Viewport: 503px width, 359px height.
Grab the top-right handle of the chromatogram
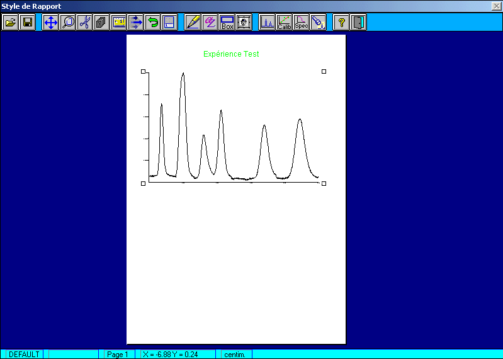(x=324, y=72)
